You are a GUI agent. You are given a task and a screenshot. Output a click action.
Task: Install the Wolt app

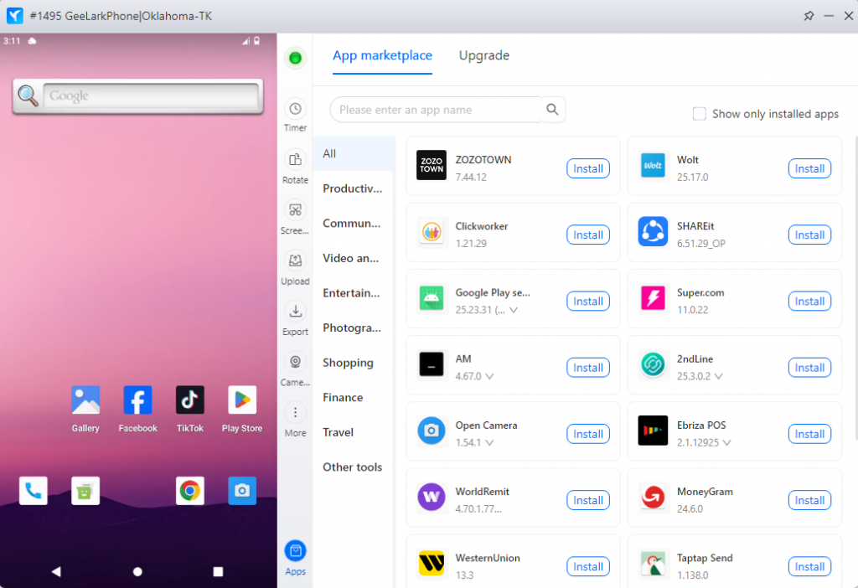[809, 168]
